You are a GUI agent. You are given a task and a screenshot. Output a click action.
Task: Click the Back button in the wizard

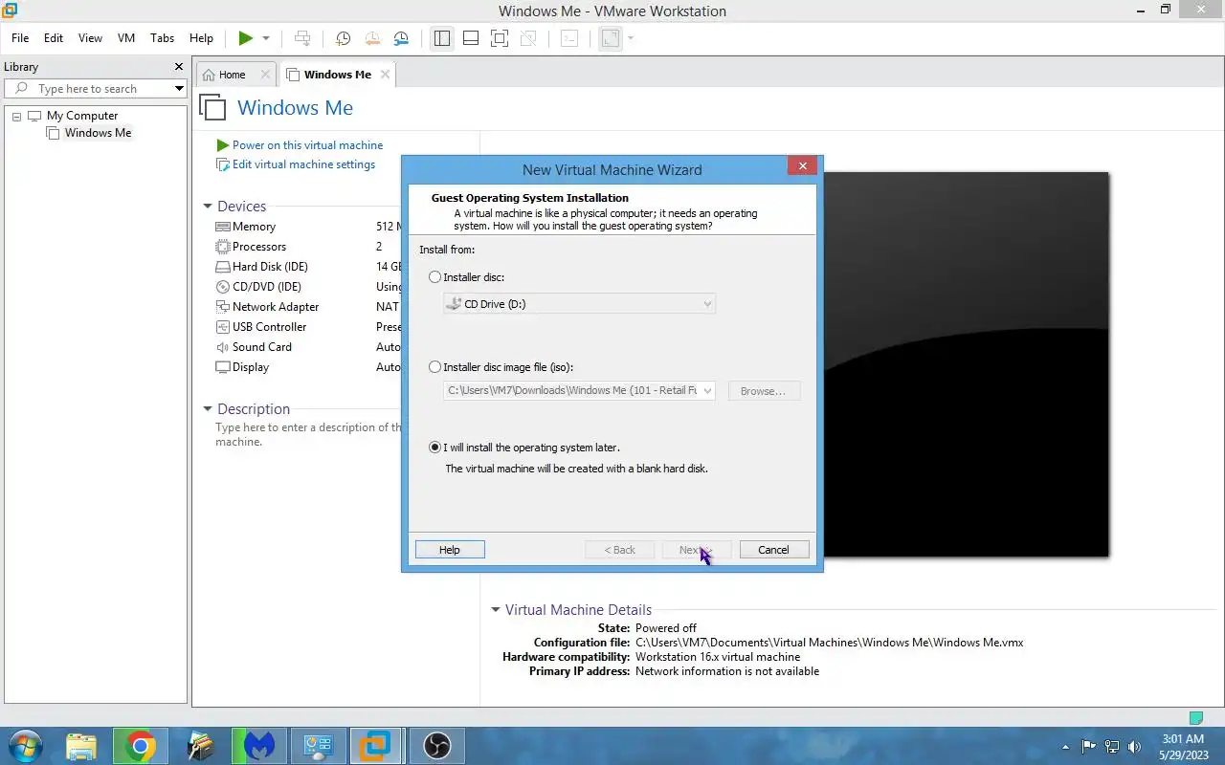pos(620,550)
